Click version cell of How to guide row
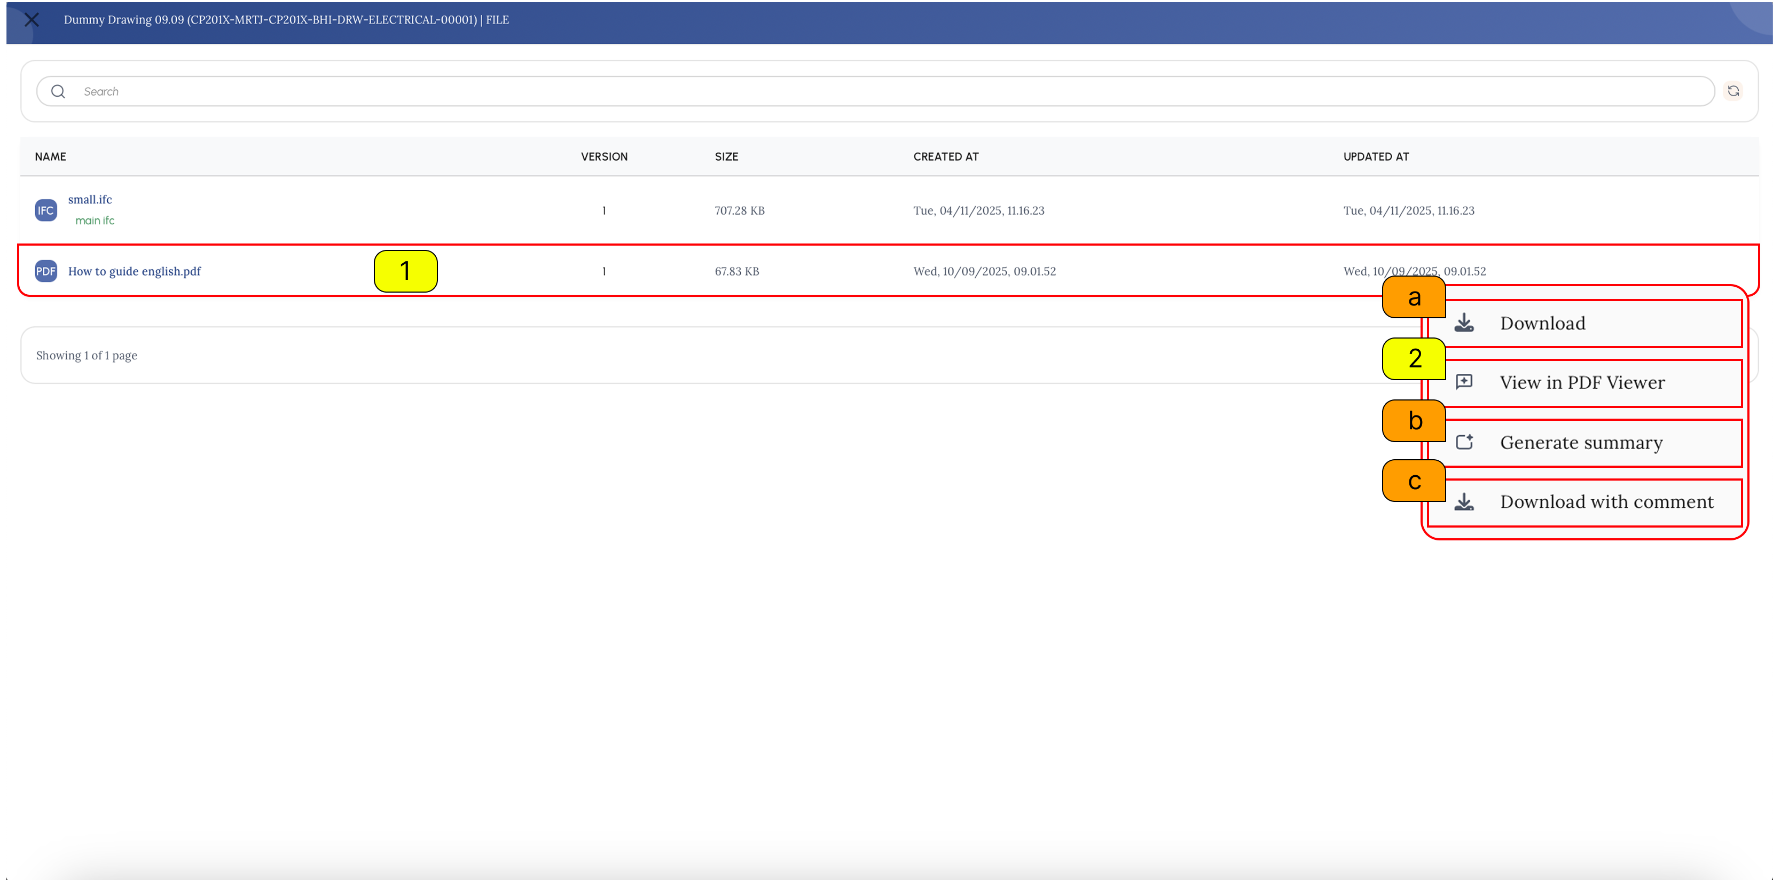This screenshot has height=880, width=1773. click(x=605, y=271)
